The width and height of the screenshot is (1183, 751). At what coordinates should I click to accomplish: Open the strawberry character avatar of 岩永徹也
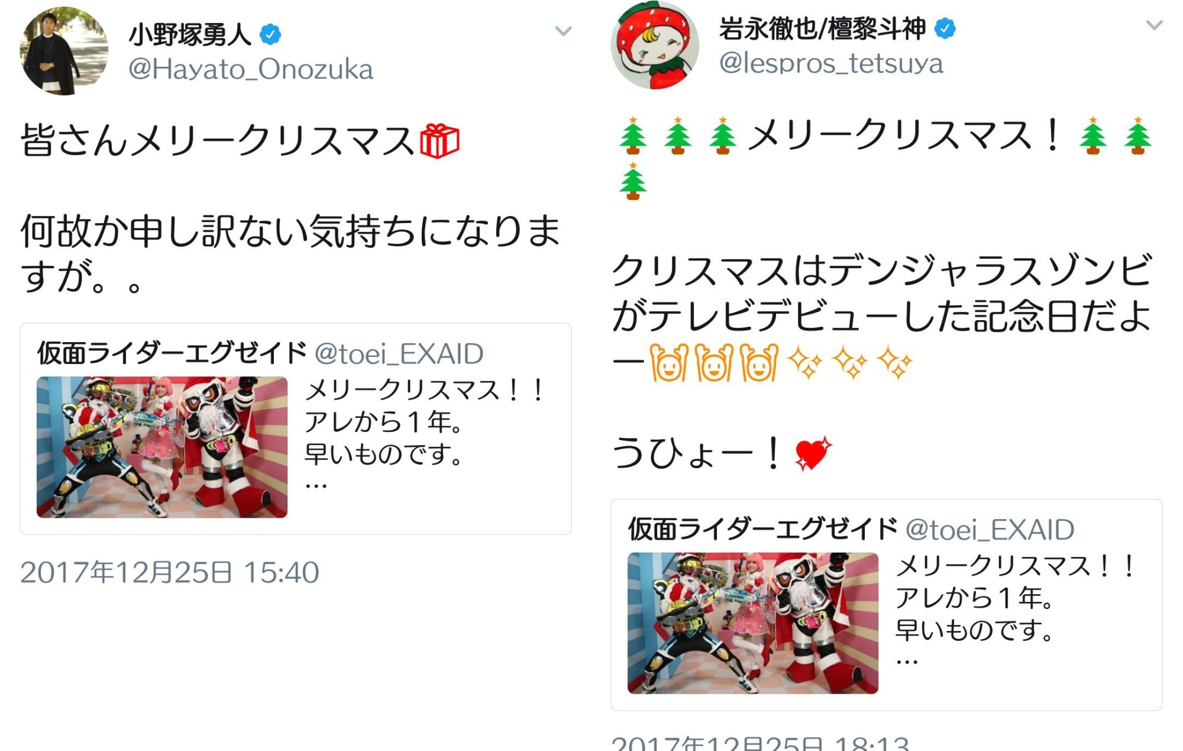pyautogui.click(x=655, y=45)
